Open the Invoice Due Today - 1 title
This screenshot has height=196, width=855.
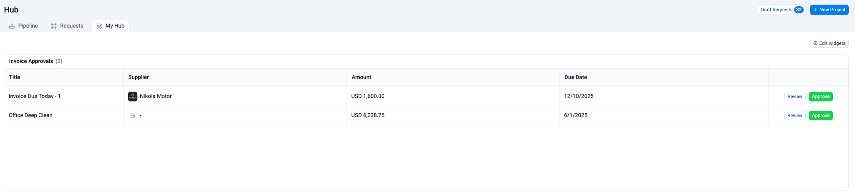35,97
